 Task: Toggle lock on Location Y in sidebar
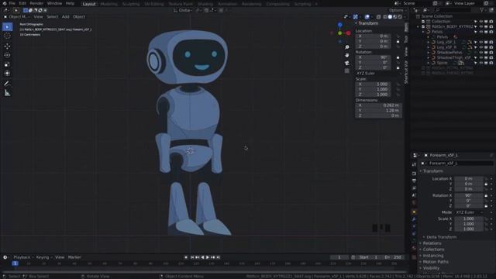pyautogui.click(x=398, y=41)
